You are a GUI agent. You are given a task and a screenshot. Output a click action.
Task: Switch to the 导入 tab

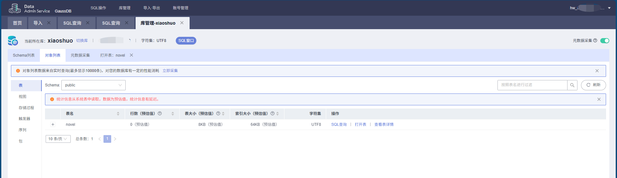(38, 23)
